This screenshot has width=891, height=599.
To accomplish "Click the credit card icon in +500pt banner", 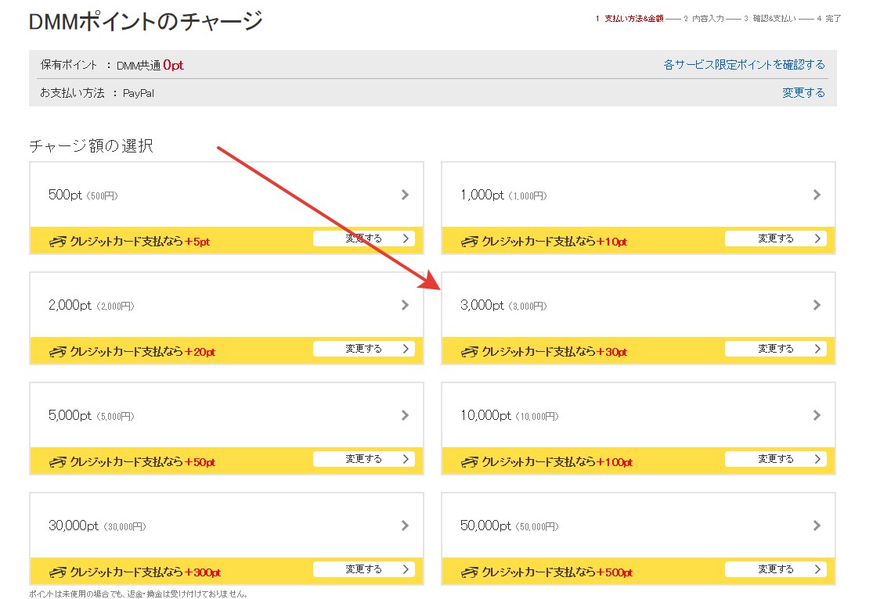I will [469, 572].
